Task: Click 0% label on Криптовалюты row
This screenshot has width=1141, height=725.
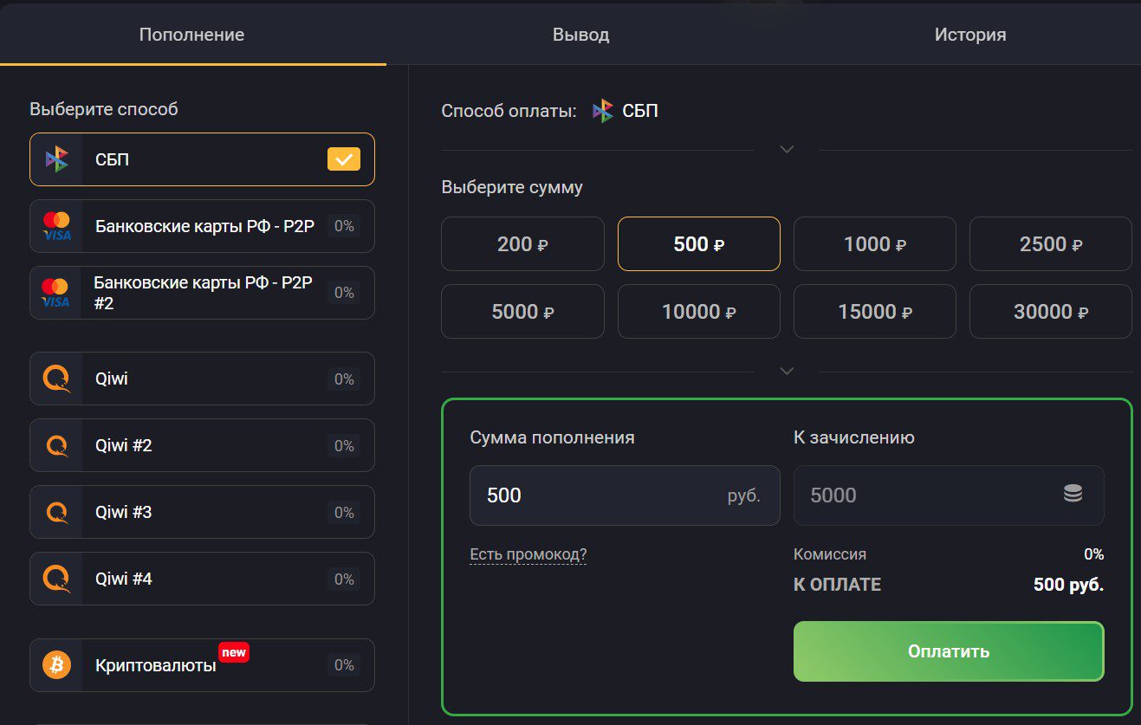Action: point(344,665)
